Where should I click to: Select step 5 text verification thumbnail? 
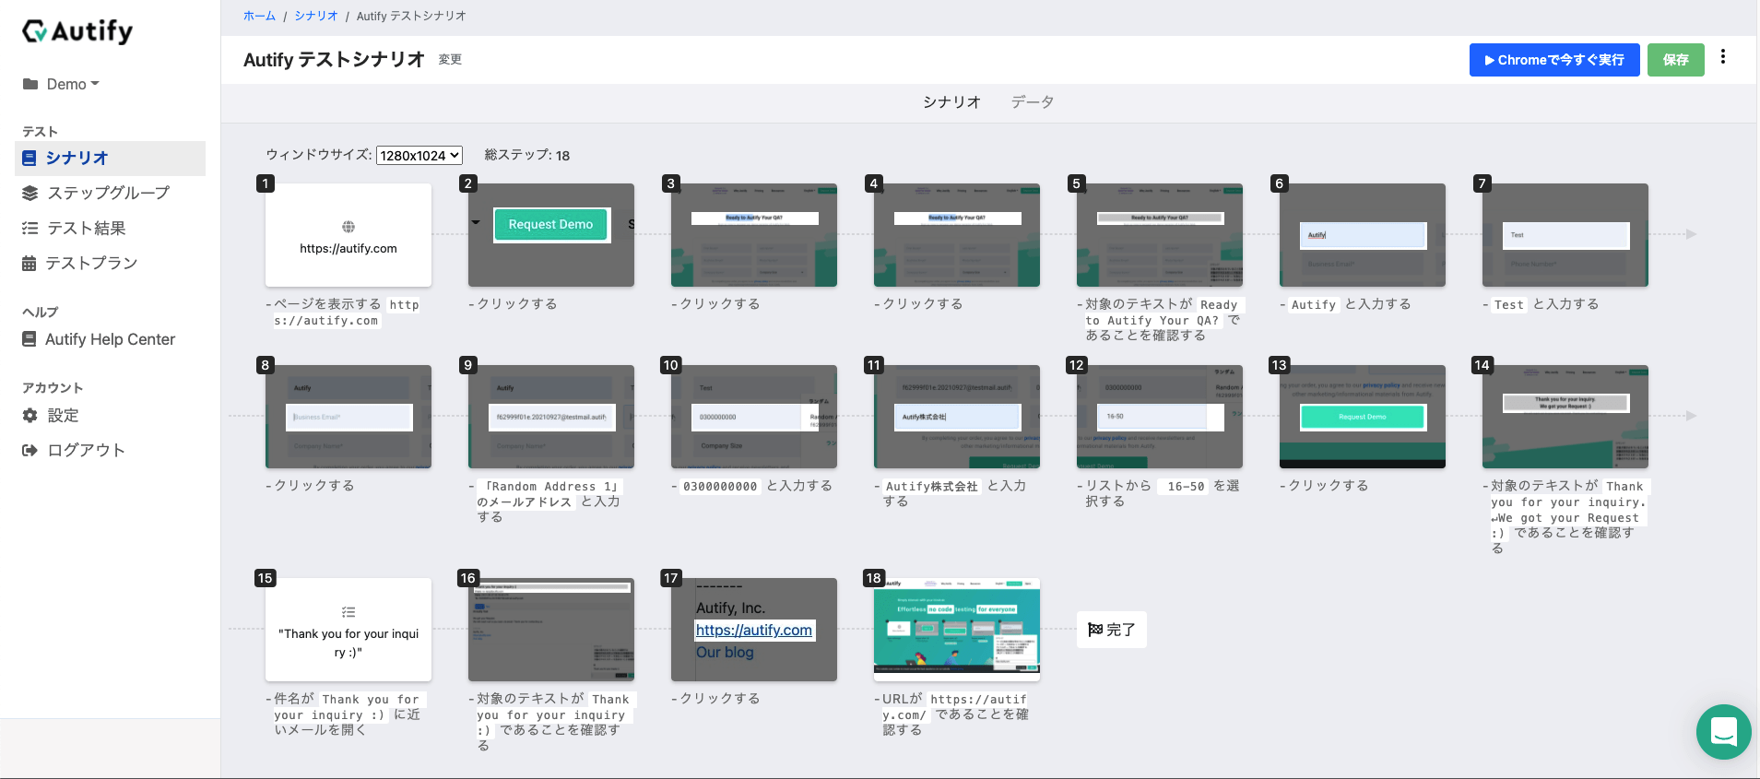1160,235
